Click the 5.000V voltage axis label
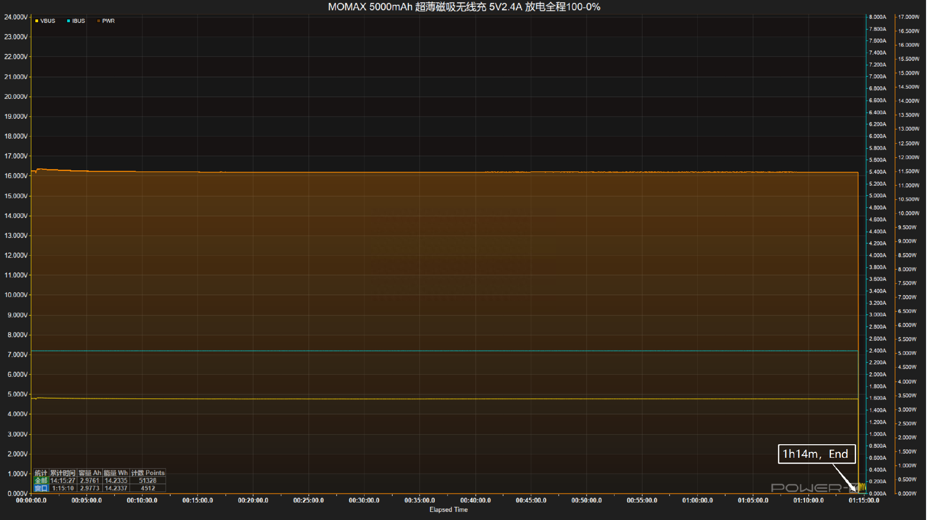Viewport: 927px width, 520px height. pos(17,394)
